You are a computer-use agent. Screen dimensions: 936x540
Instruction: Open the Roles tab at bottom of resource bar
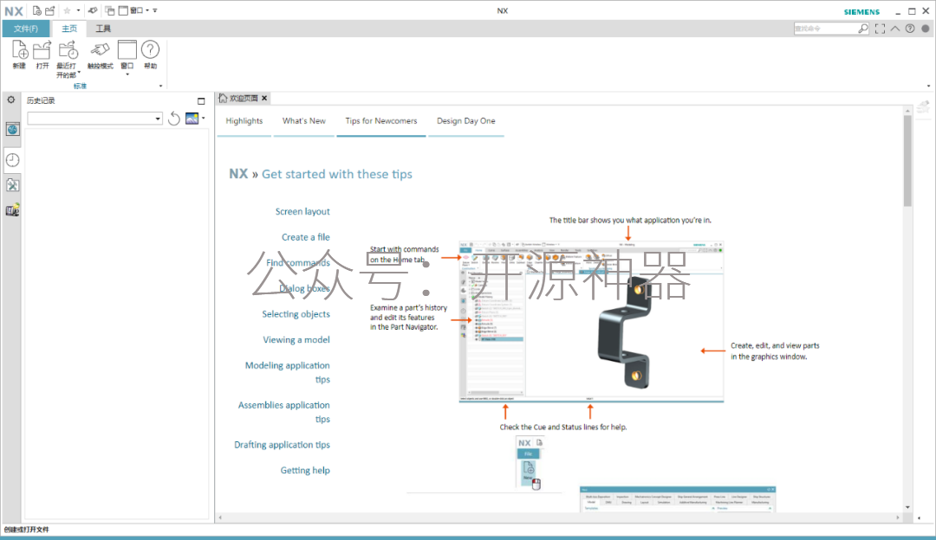pyautogui.click(x=12, y=210)
